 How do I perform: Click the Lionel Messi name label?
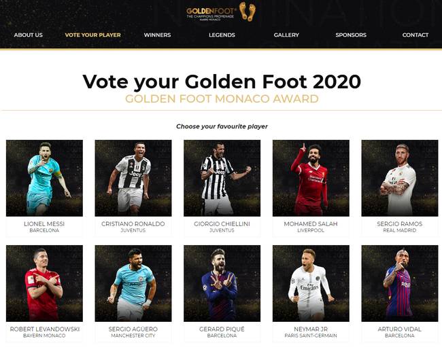pyautogui.click(x=45, y=223)
